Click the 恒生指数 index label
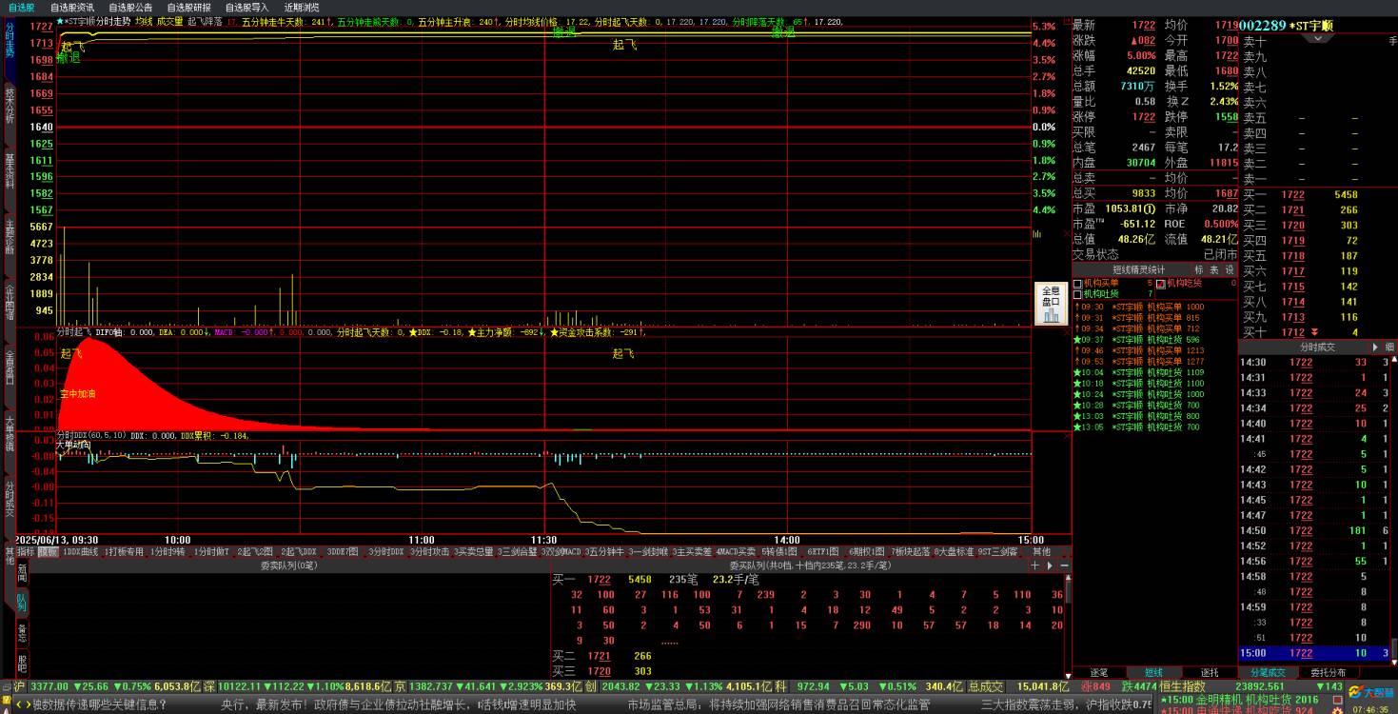Viewport: 1398px width, 714px height. [1182, 685]
